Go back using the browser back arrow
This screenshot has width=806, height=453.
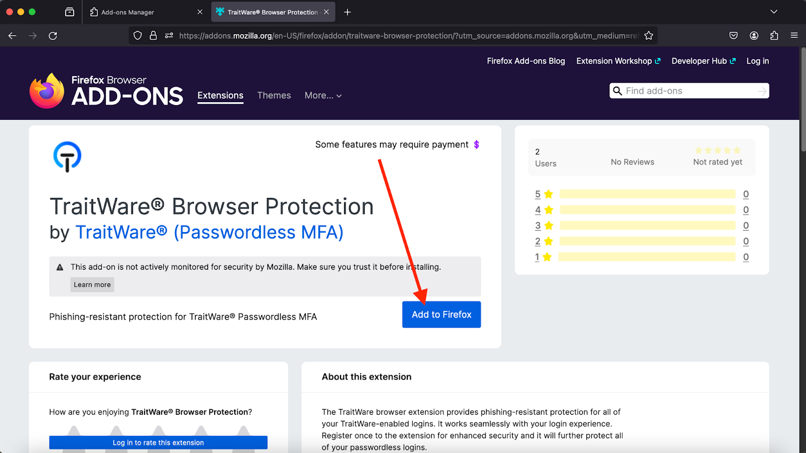tap(13, 36)
